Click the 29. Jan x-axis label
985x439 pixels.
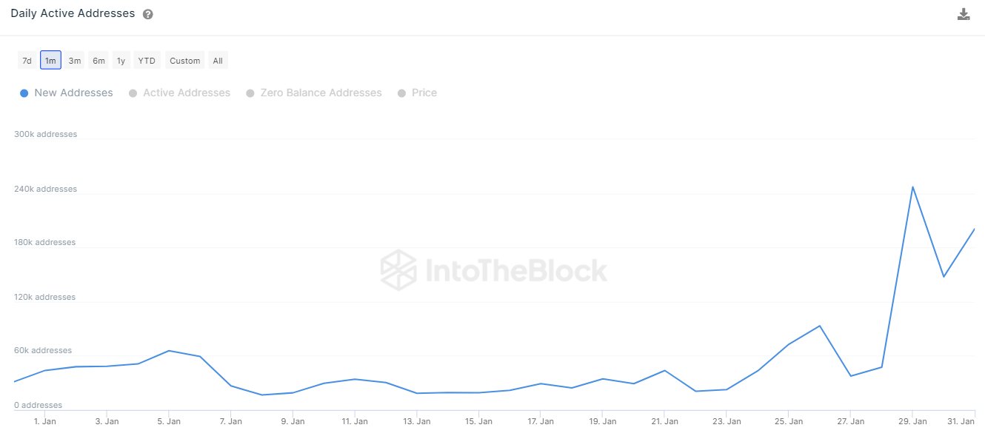912,421
